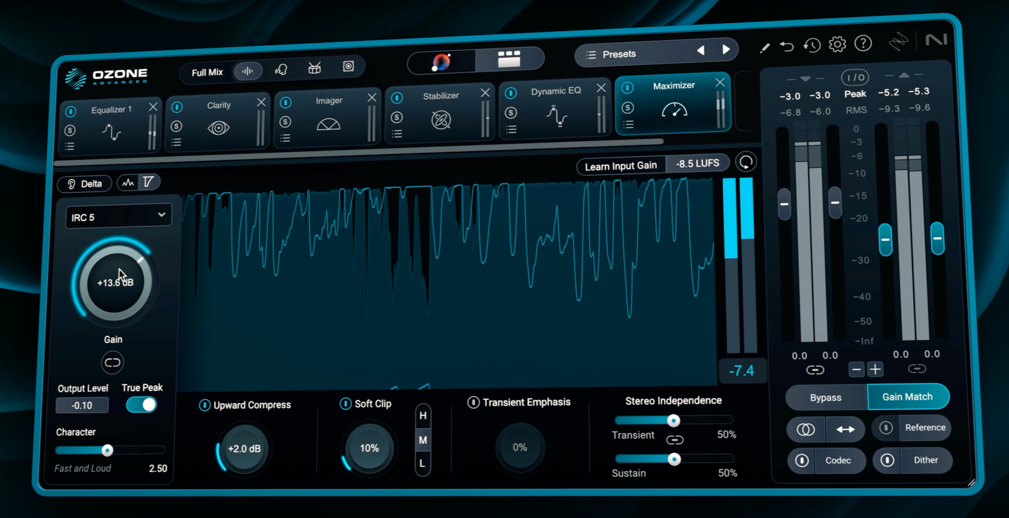This screenshot has height=518, width=1009.
Task: Solo the Imager module
Action: point(285,122)
